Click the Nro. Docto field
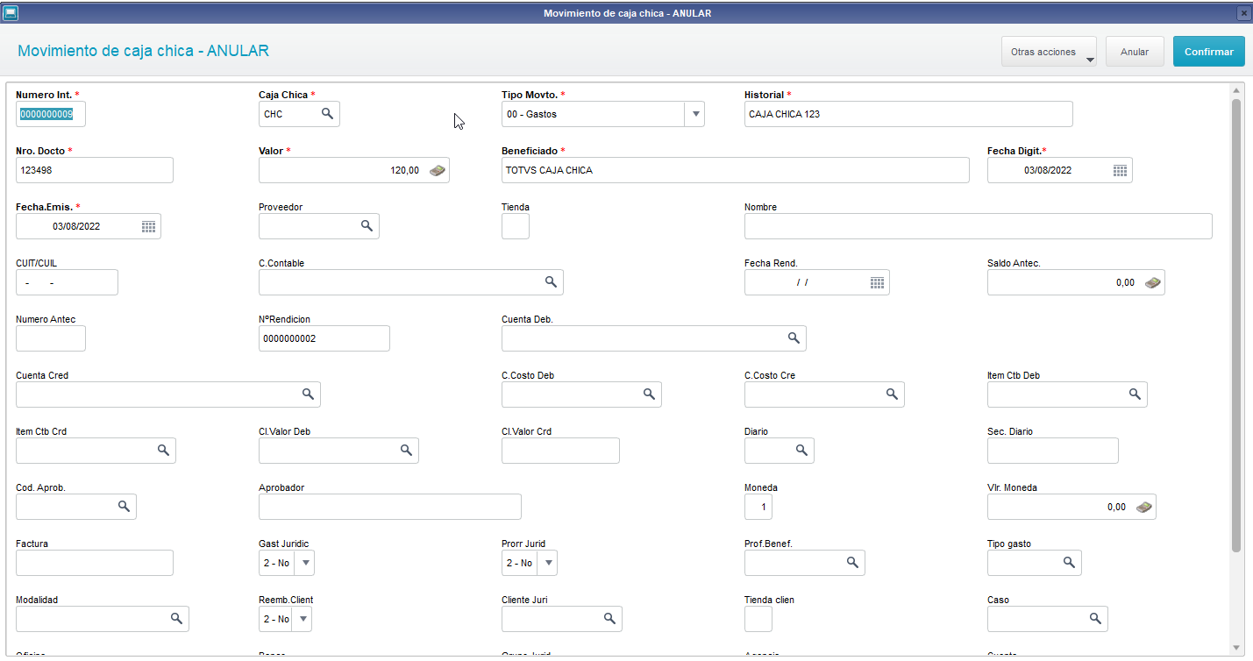 click(x=95, y=170)
